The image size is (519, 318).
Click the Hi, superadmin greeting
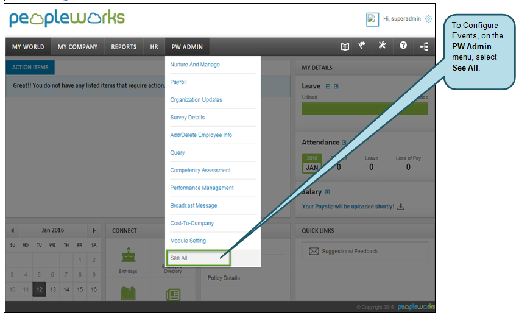[x=402, y=19]
